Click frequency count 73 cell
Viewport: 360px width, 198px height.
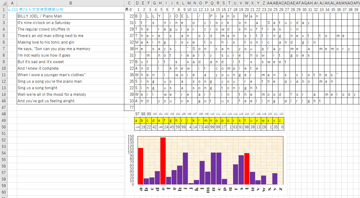point(200,127)
